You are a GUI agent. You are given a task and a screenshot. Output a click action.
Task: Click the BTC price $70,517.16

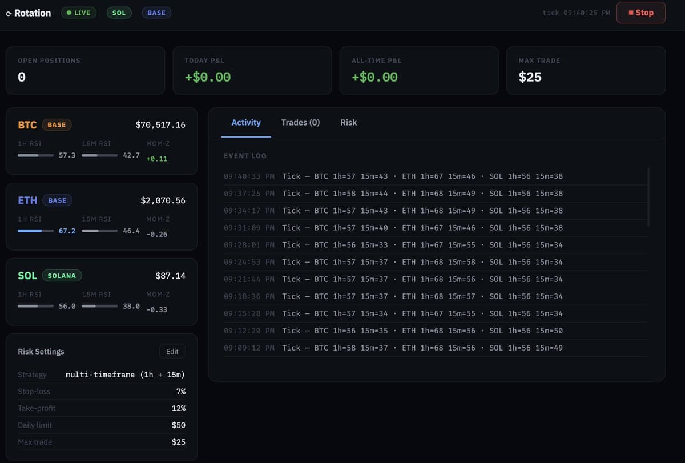pos(160,125)
